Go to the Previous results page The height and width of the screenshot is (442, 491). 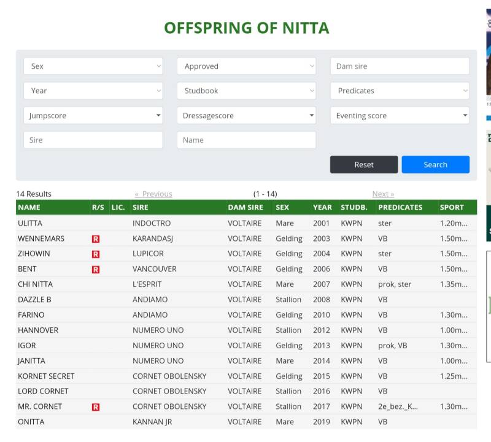[153, 194]
